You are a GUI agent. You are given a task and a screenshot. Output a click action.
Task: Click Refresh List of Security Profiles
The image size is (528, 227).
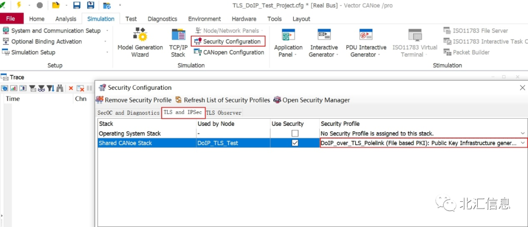coord(222,100)
